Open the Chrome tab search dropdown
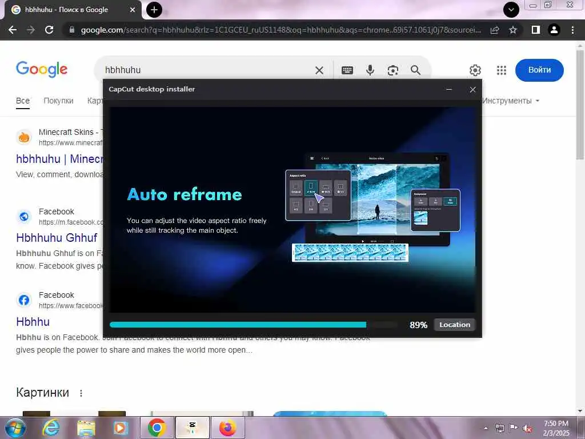This screenshot has width=585, height=439. [511, 10]
